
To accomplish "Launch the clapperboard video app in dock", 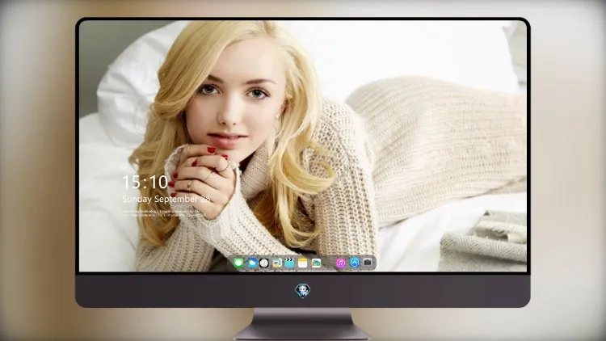I will 289,263.
